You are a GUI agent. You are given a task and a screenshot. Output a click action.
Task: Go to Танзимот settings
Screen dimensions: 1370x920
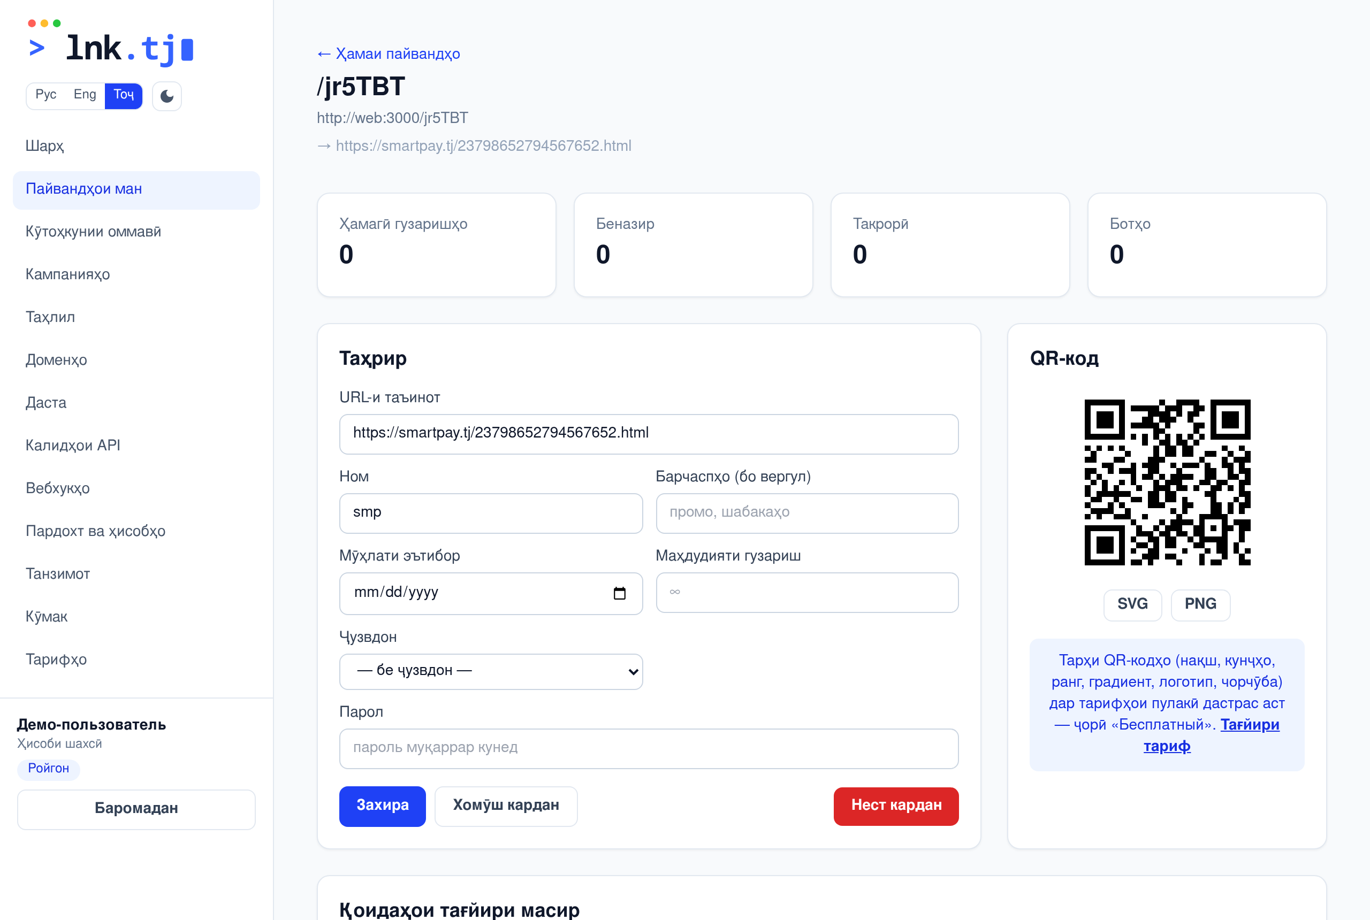point(136,574)
